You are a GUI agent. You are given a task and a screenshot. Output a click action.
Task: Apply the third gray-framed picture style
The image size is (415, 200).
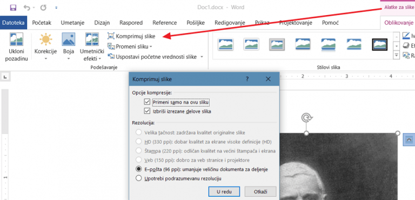(277, 44)
